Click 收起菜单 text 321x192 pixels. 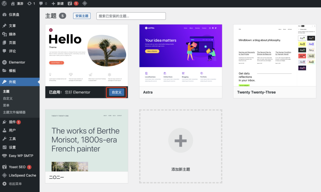[x=15, y=184]
